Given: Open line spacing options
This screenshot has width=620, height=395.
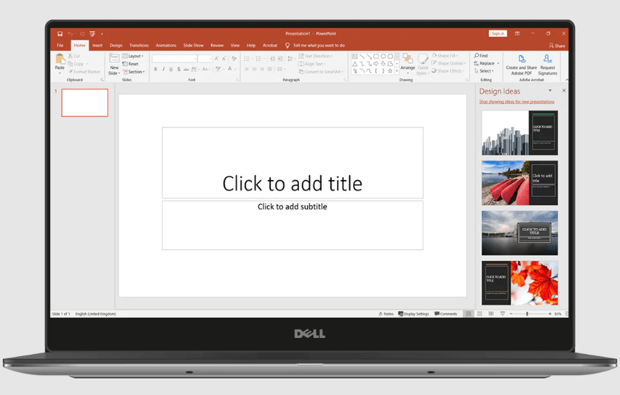Looking at the screenshot, I should pyautogui.click(x=290, y=59).
